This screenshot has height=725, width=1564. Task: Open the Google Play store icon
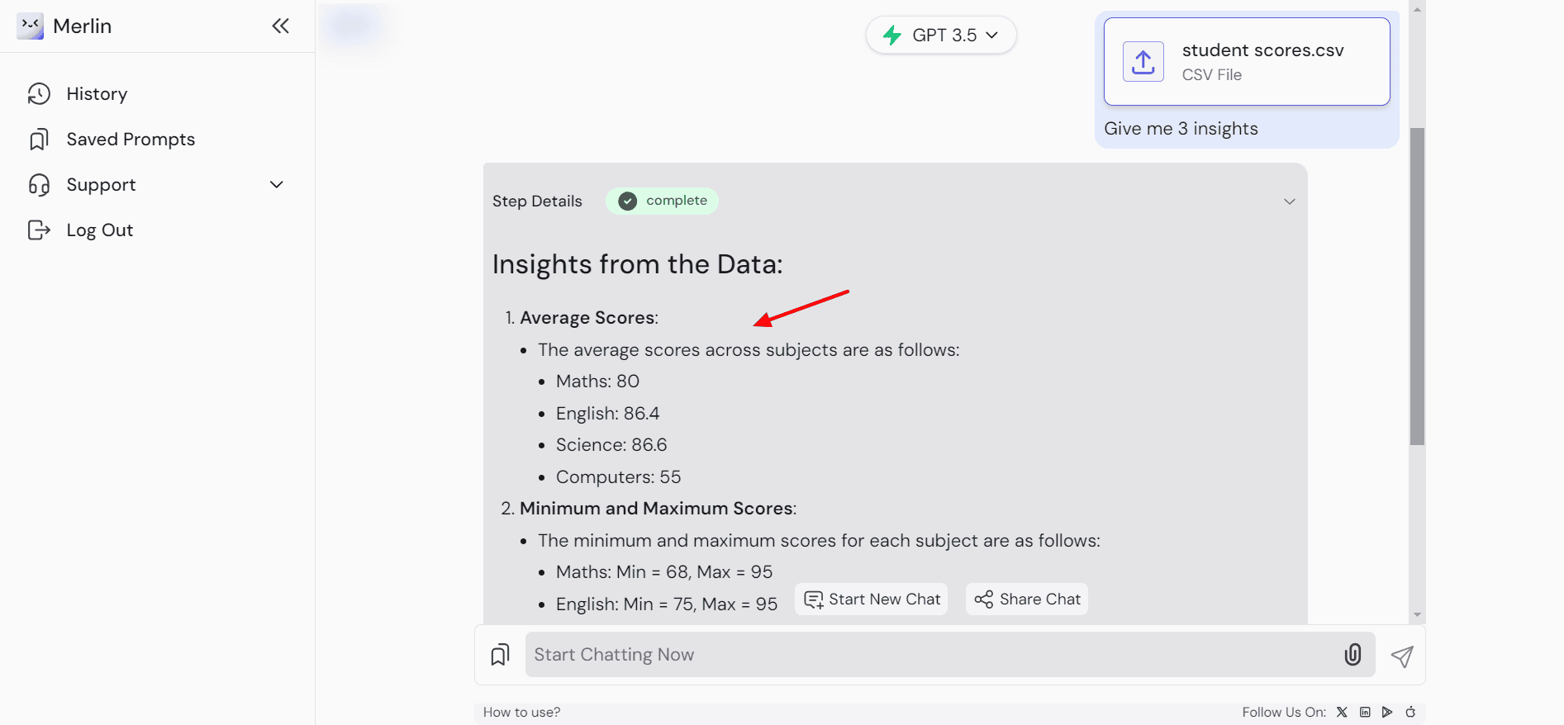click(x=1387, y=712)
